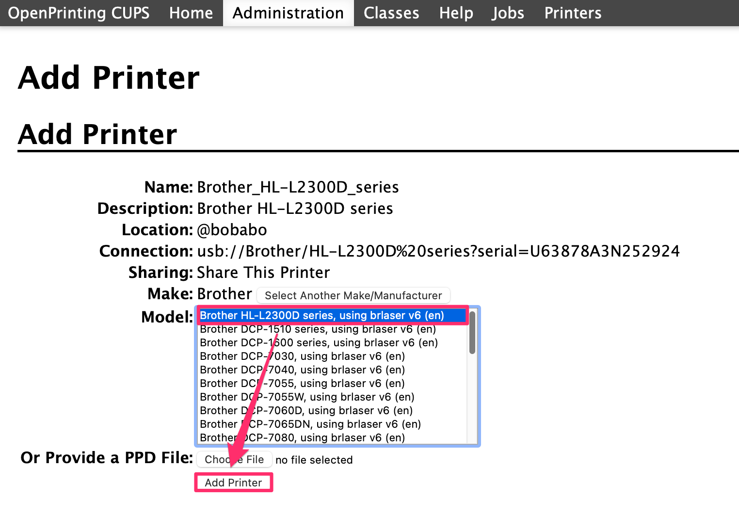This screenshot has height=516, width=739.
Task: Open the Administration tab
Action: (x=288, y=13)
